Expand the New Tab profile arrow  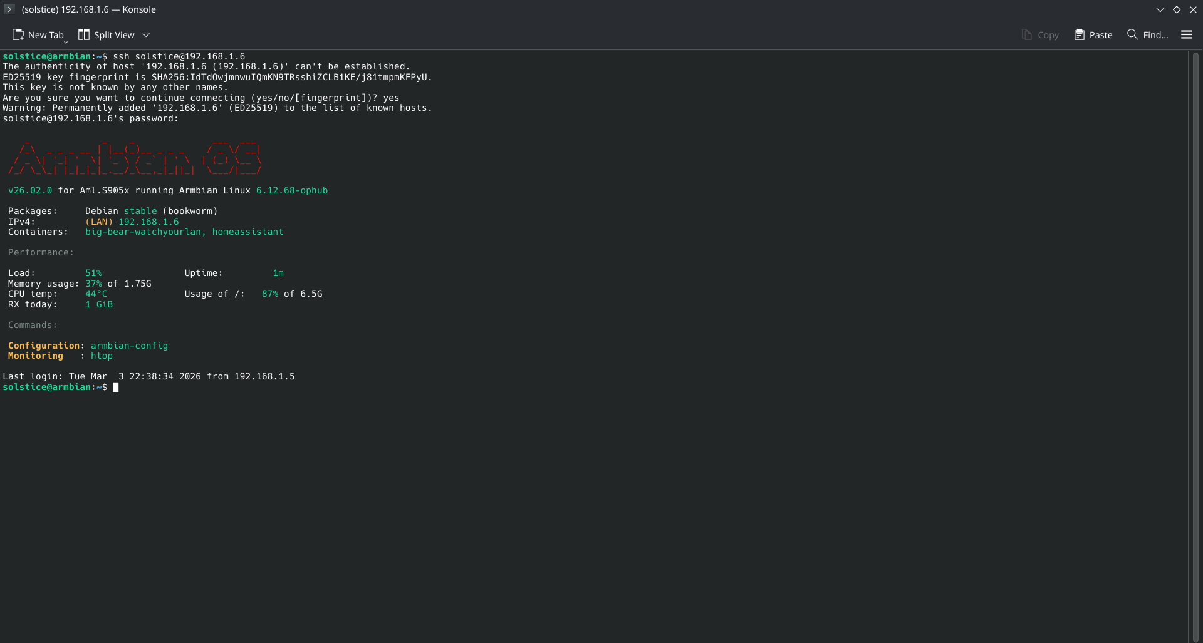pyautogui.click(x=66, y=42)
